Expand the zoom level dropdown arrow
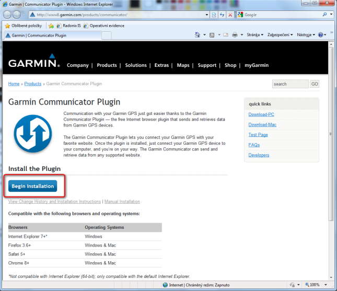This screenshot has width=337, height=291. click(x=326, y=285)
